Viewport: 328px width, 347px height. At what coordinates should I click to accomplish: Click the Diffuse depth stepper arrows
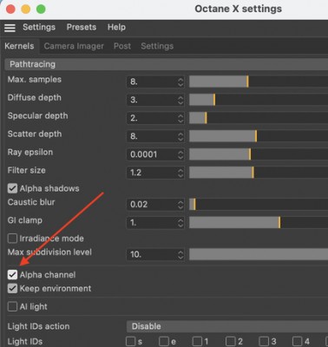point(180,100)
